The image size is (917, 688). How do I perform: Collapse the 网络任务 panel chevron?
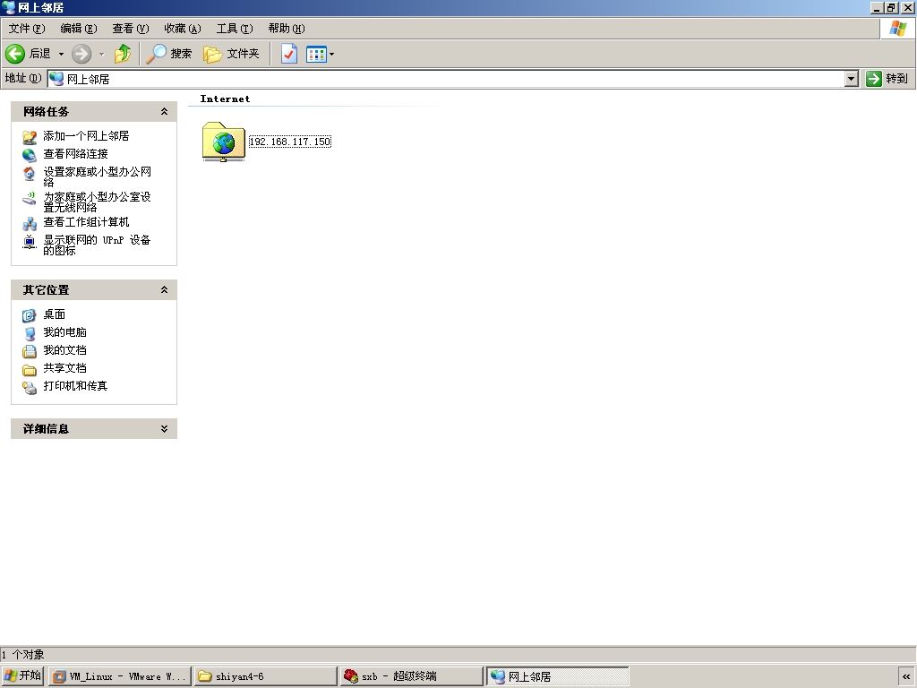pos(165,111)
